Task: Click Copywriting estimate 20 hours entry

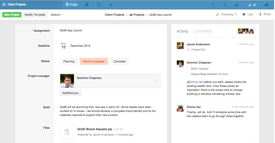Action: (x=209, y=74)
